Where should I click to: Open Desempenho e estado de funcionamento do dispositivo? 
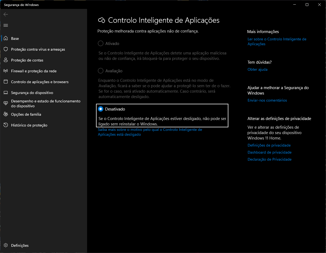coord(43,103)
